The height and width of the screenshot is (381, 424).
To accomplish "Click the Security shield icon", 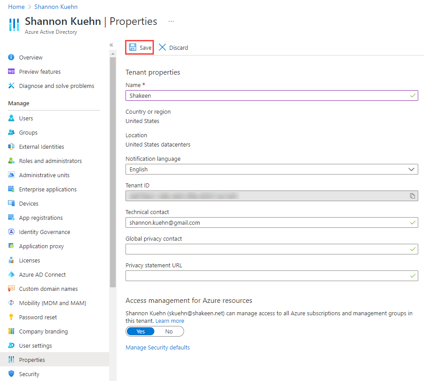I will (x=11, y=374).
